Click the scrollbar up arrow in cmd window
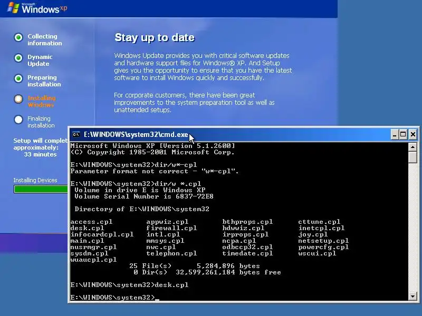 pyautogui.click(x=413, y=147)
